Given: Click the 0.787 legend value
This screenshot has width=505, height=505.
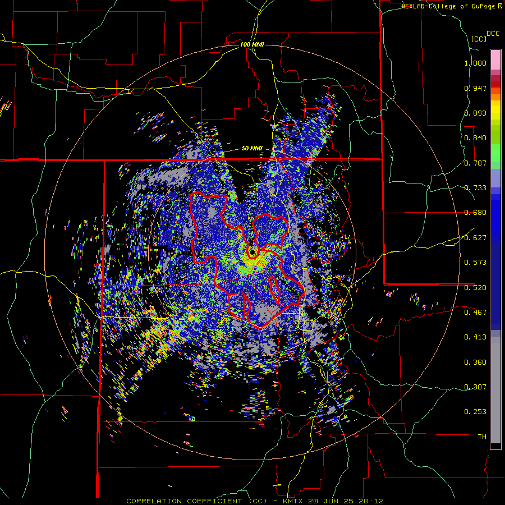Looking at the screenshot, I should tap(475, 163).
